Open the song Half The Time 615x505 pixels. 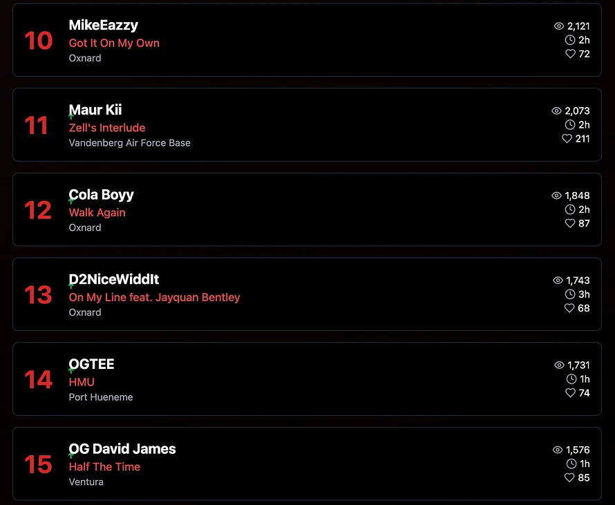coord(104,466)
